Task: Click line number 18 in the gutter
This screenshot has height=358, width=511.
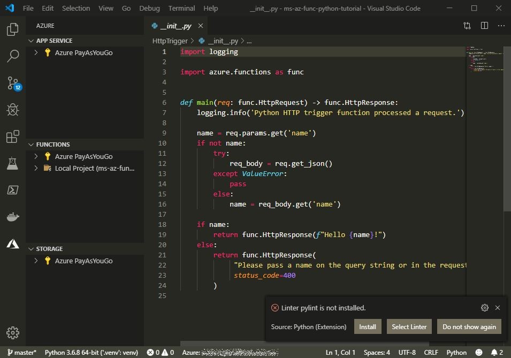Action: pos(162,224)
